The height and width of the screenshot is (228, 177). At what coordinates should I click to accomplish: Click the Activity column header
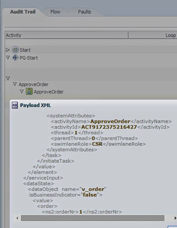point(66,35)
